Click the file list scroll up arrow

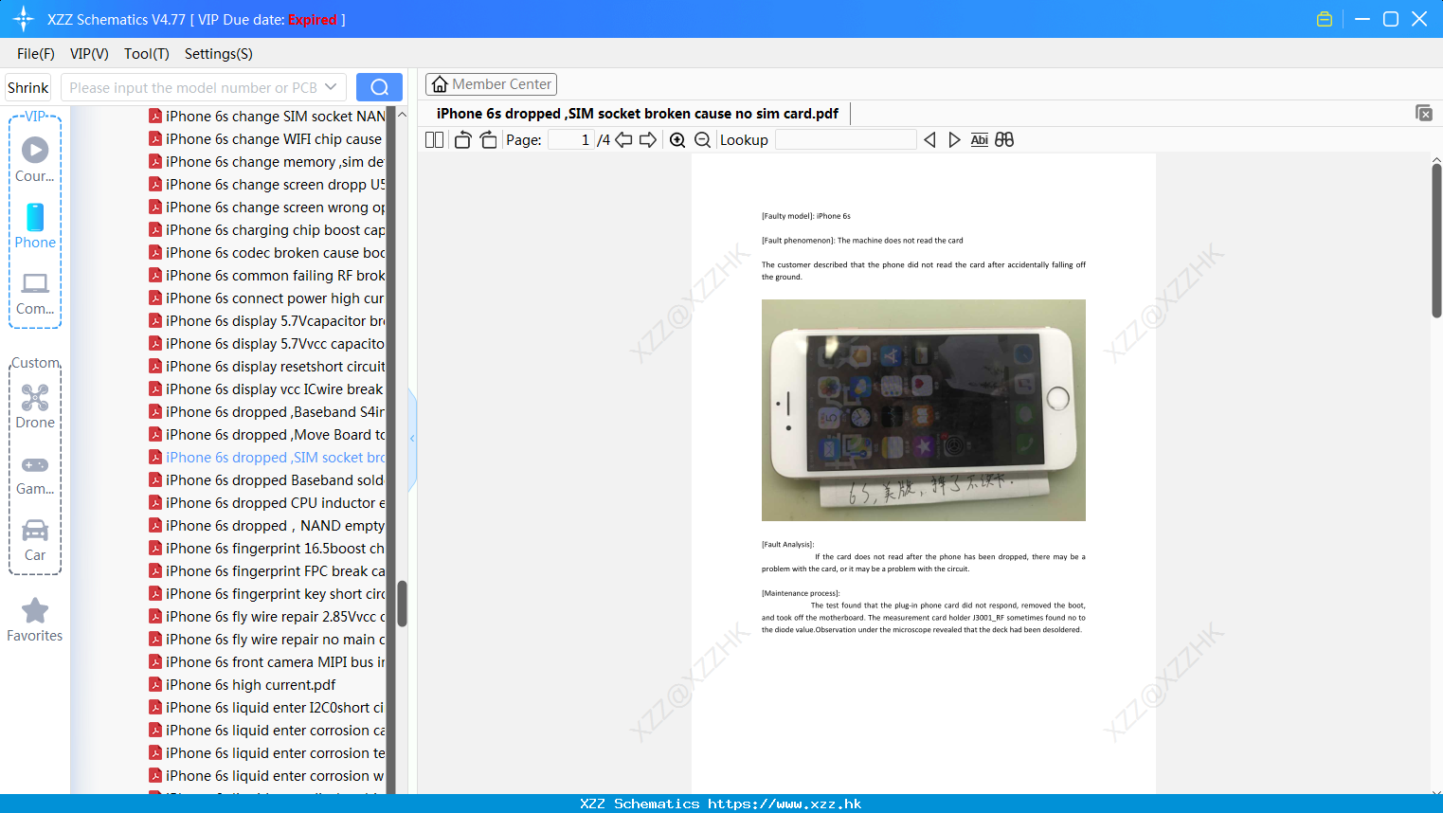pyautogui.click(x=402, y=115)
